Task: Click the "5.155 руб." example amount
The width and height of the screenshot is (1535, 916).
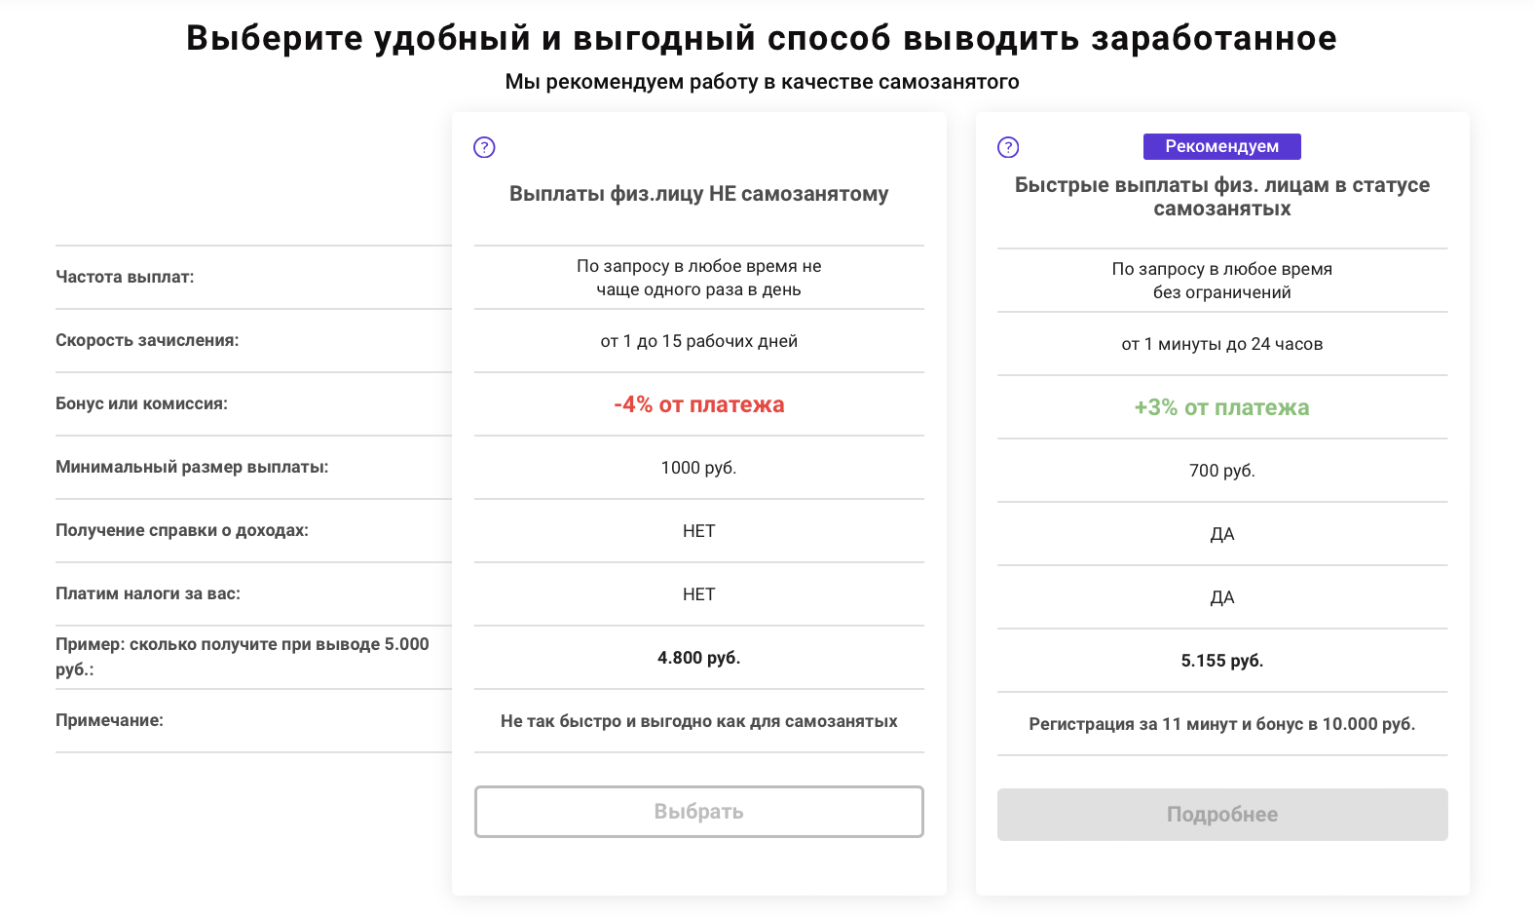Action: point(1221,661)
